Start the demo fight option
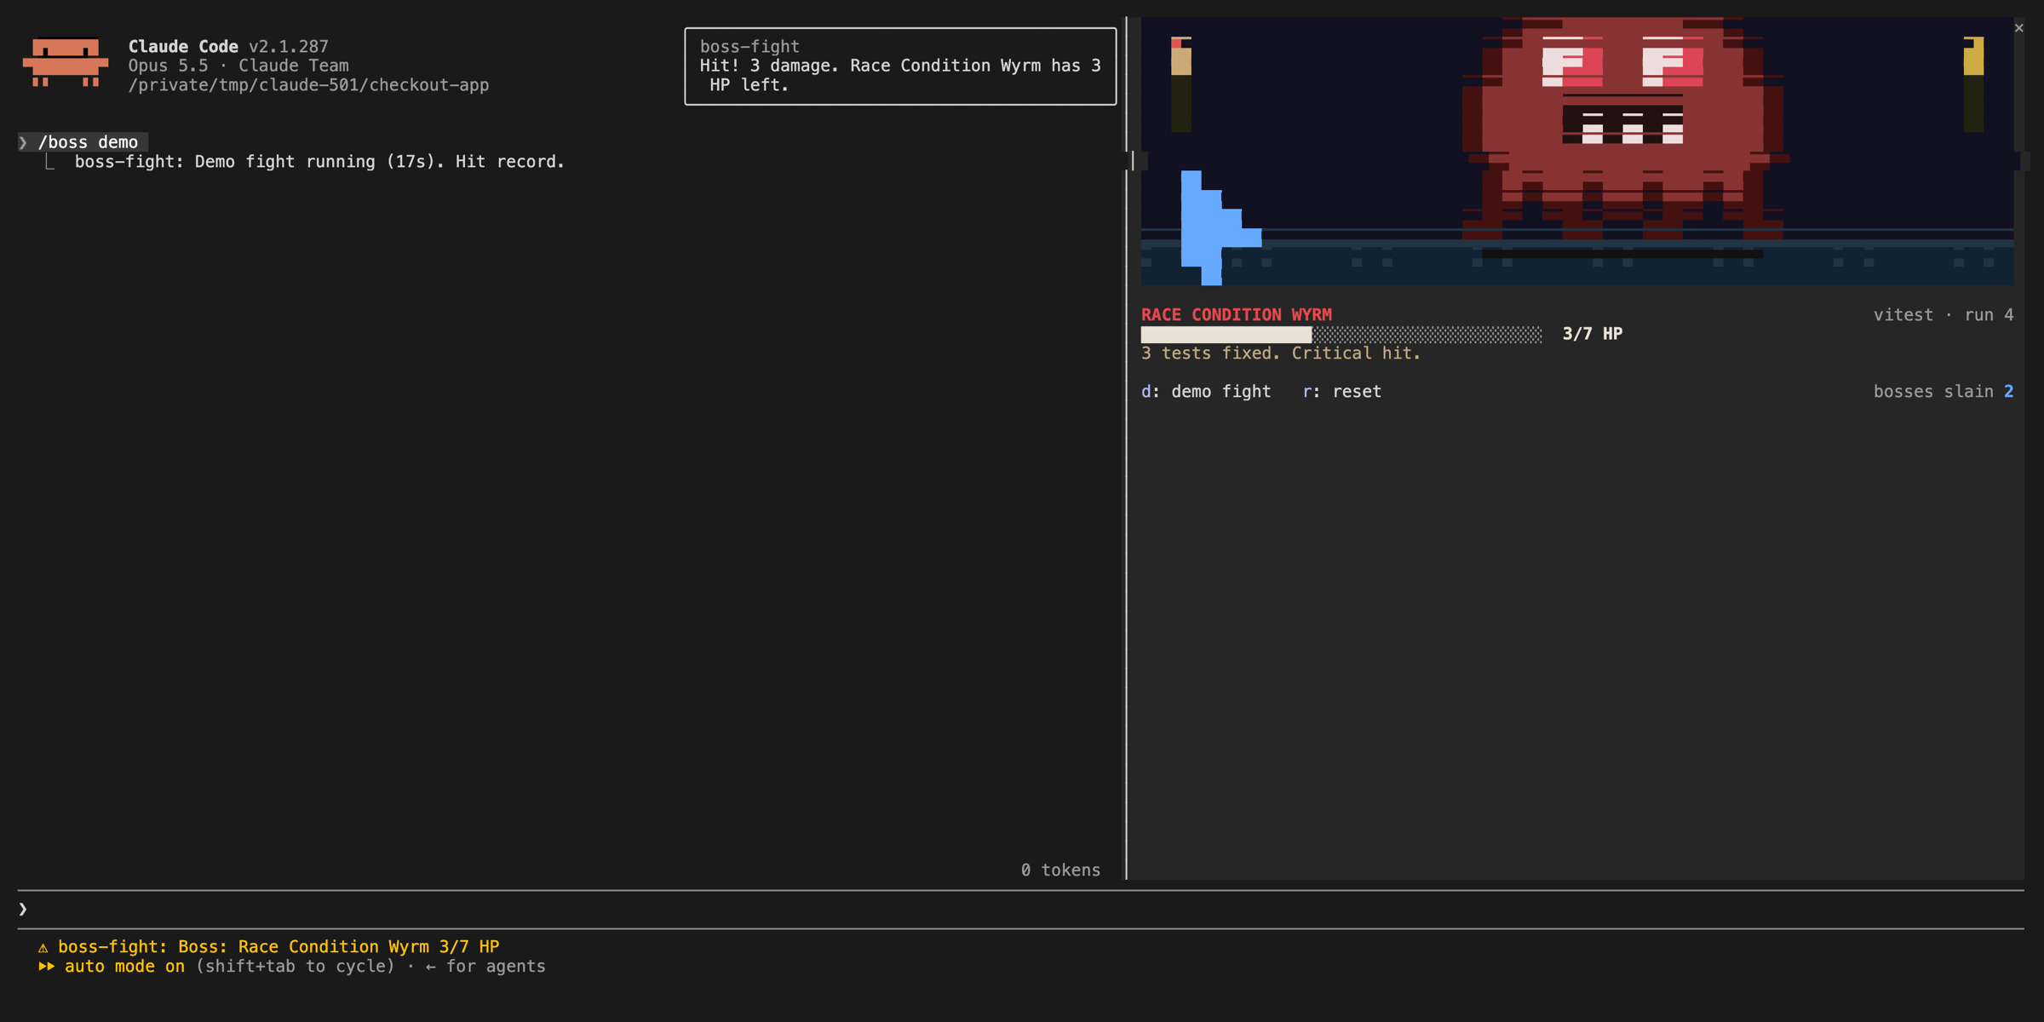The image size is (2044, 1022). click(x=1206, y=392)
